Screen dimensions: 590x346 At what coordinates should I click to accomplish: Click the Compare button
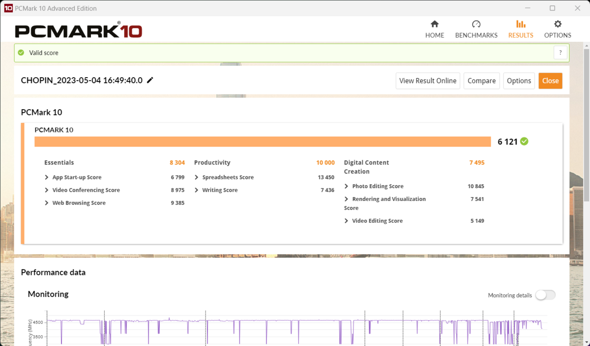click(x=481, y=81)
